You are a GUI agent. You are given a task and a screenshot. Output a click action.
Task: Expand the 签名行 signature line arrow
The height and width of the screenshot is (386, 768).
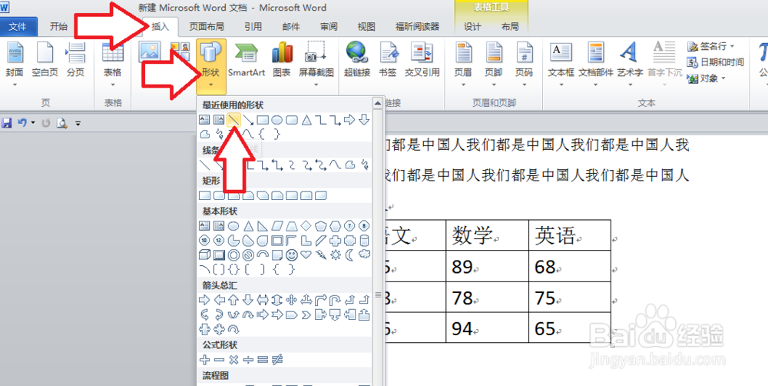click(732, 46)
